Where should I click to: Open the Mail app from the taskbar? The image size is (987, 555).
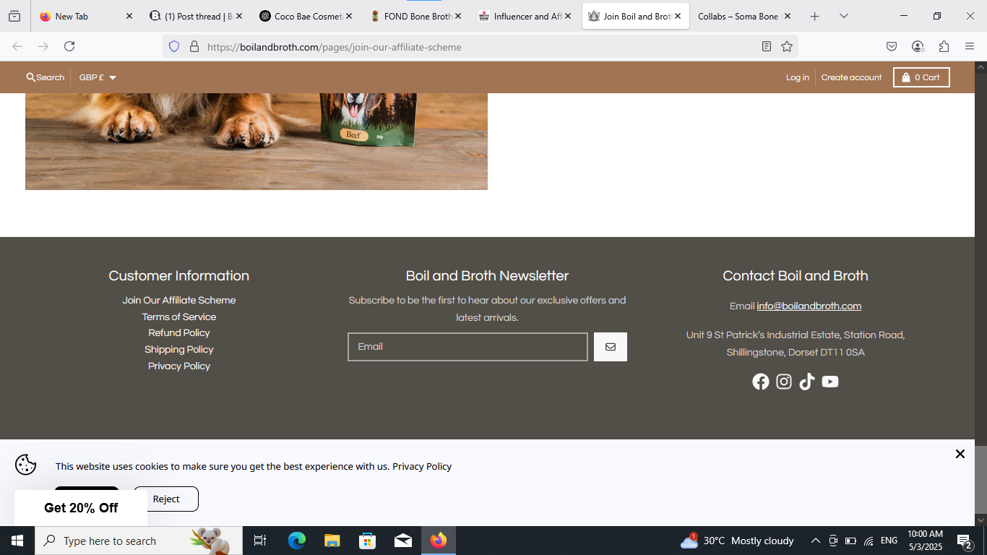[x=403, y=541]
